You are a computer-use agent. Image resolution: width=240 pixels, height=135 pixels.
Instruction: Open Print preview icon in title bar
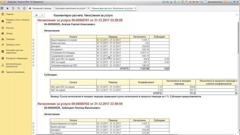pyautogui.click(x=171, y=2)
